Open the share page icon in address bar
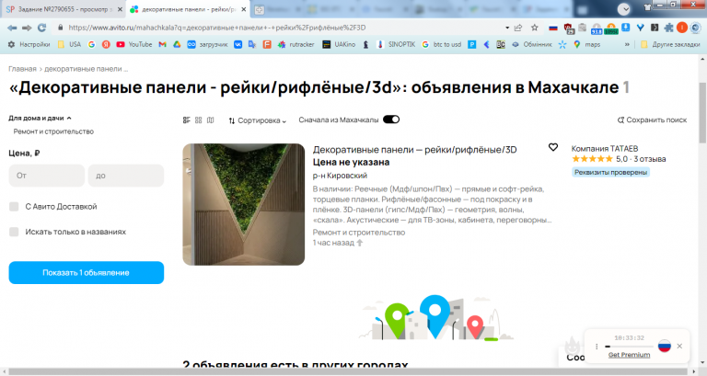The height and width of the screenshot is (376, 707). click(518, 28)
